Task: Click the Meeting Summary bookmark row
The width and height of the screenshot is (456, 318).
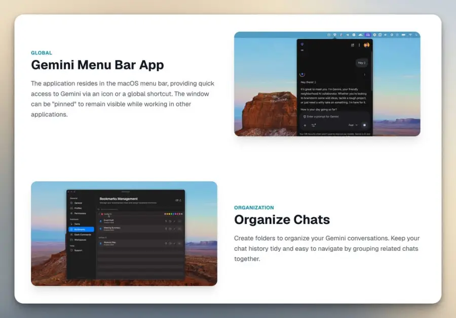Action: tap(140, 229)
